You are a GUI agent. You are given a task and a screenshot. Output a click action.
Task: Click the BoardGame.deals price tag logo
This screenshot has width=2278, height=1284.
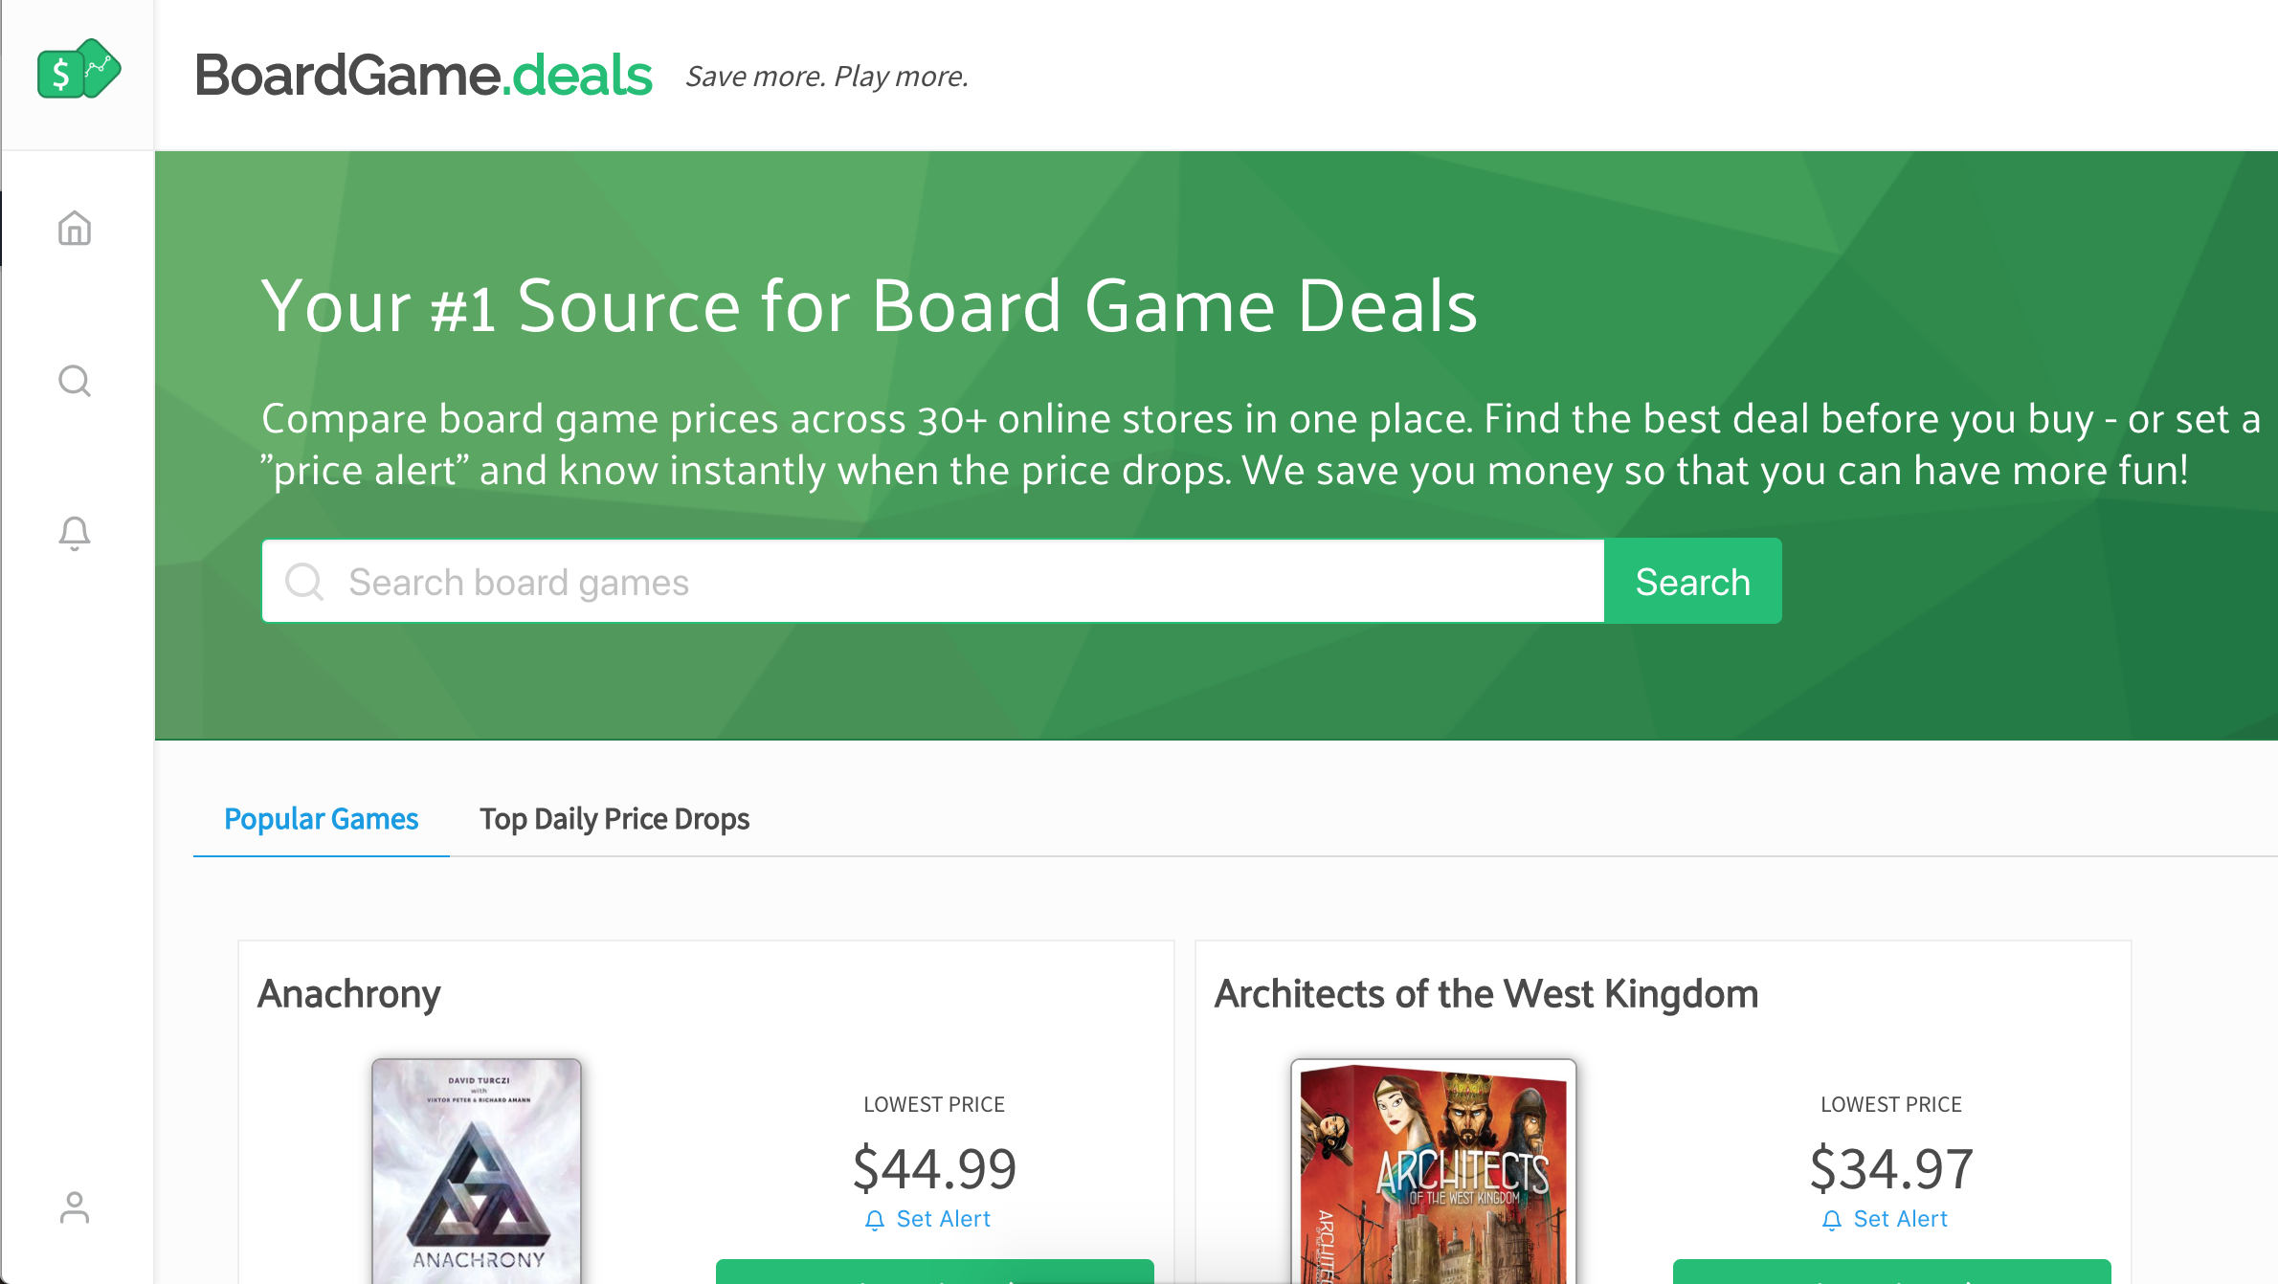(79, 70)
